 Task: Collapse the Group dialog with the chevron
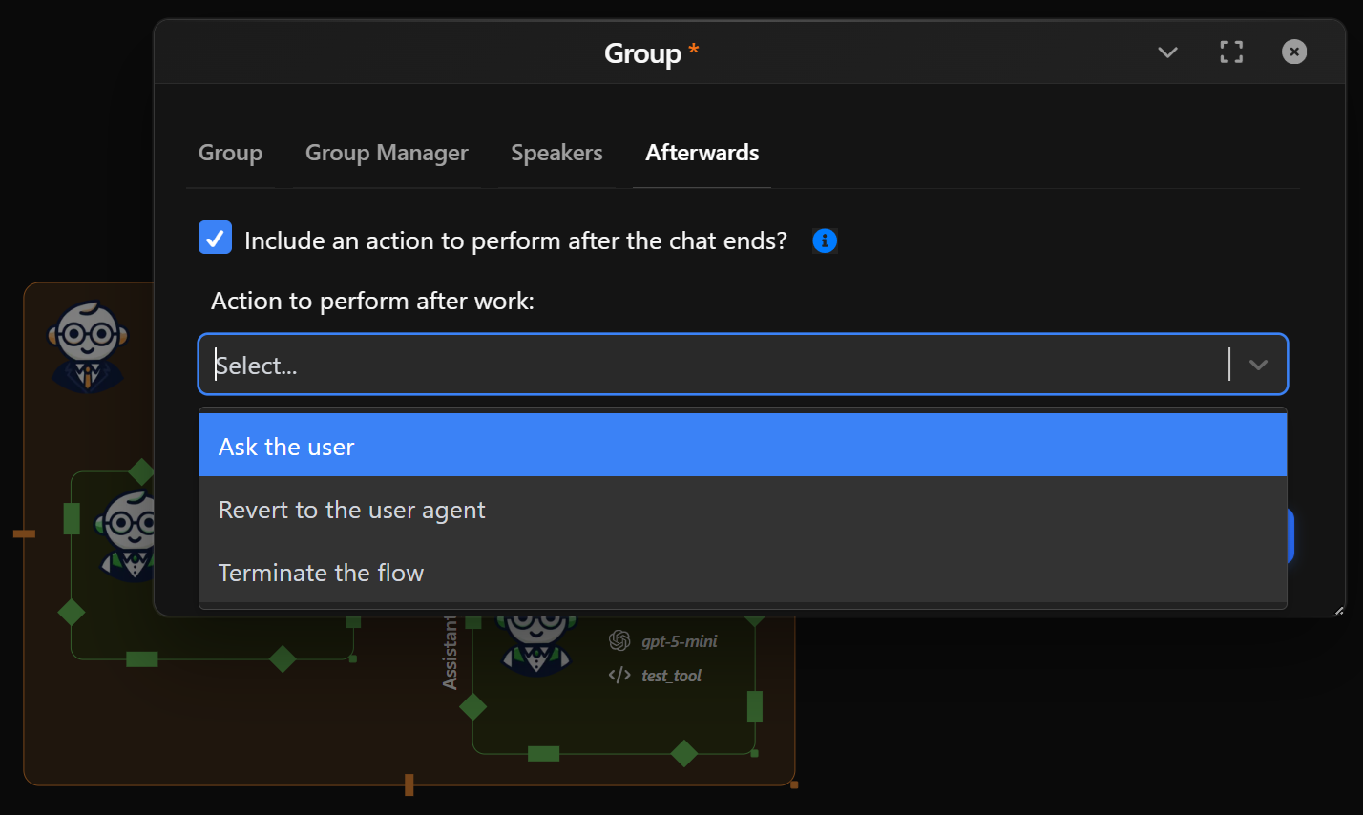[x=1167, y=53]
